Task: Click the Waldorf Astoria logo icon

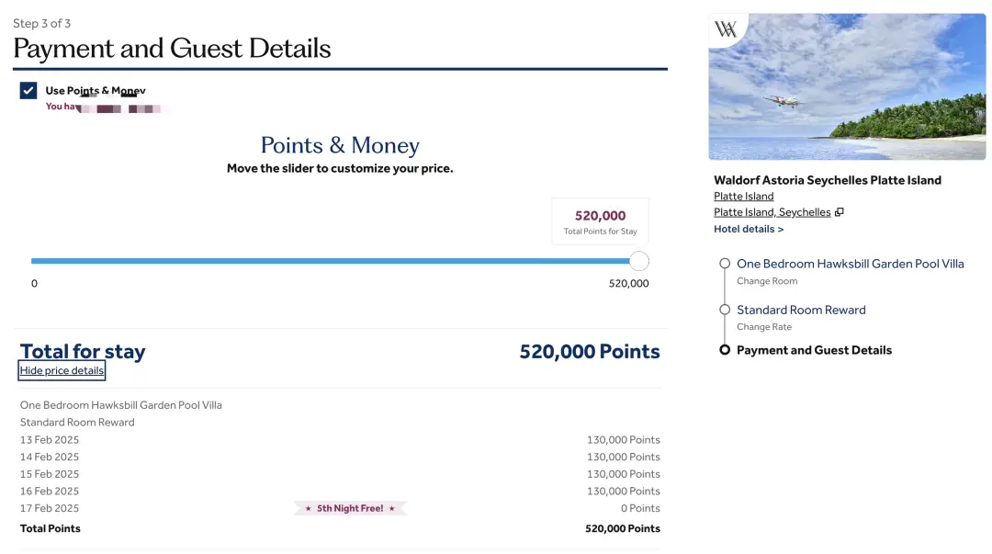Action: pos(726,29)
